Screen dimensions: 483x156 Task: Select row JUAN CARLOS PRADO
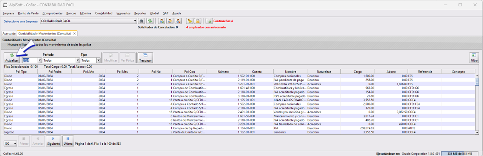click(239, 100)
